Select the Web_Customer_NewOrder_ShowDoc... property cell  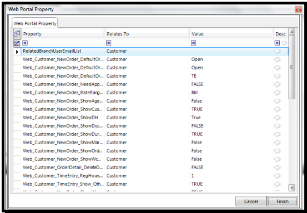click(x=63, y=126)
